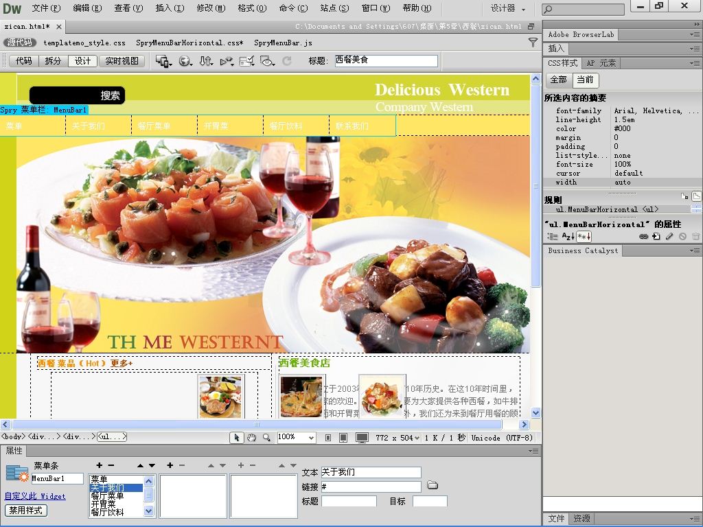Show only set properties toggle
Screen dimensions: 703x527
tap(584, 236)
